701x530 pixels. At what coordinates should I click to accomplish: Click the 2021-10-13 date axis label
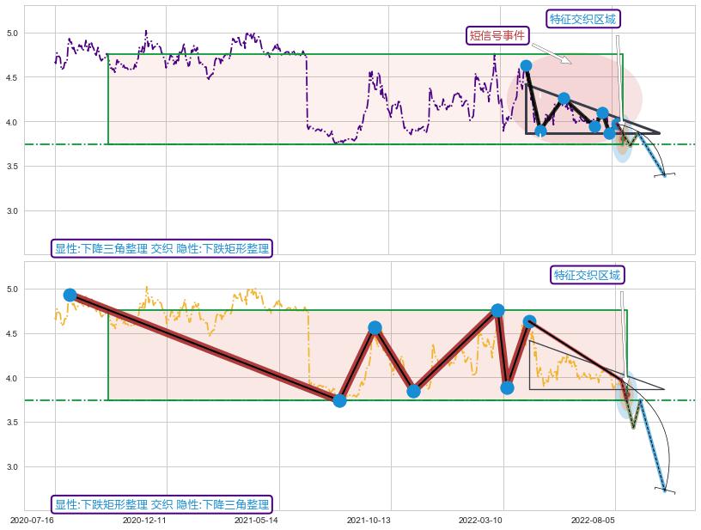coord(369,520)
